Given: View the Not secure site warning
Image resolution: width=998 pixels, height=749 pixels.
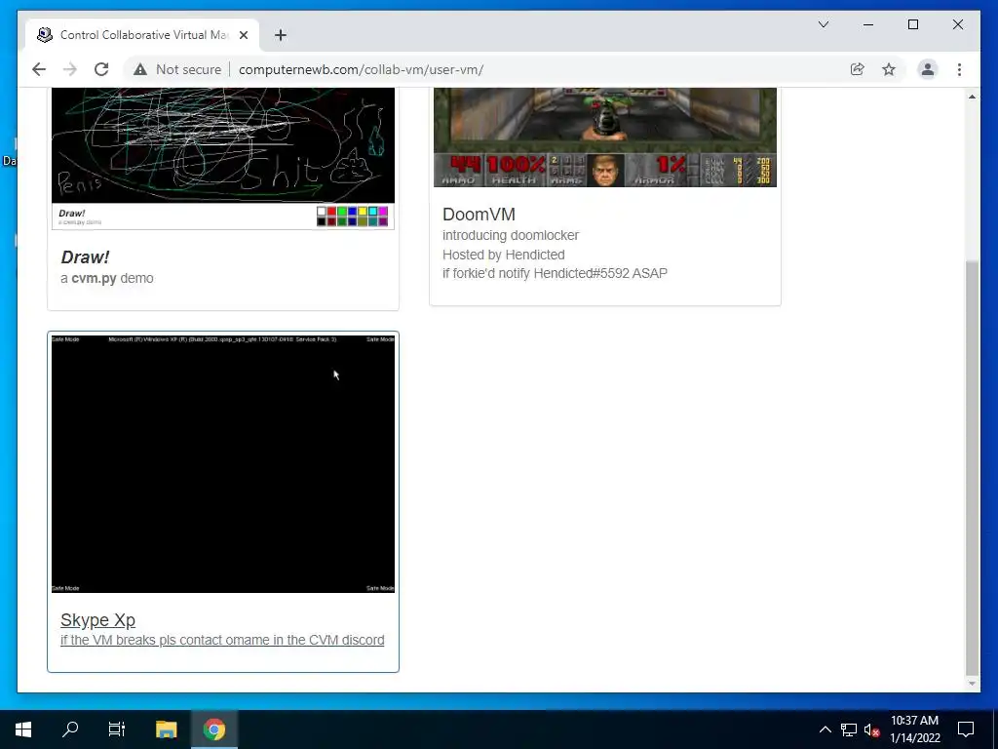Looking at the screenshot, I should 177,69.
